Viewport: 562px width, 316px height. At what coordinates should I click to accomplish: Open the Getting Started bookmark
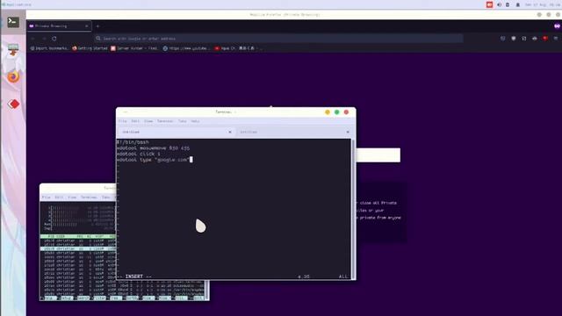click(90, 48)
